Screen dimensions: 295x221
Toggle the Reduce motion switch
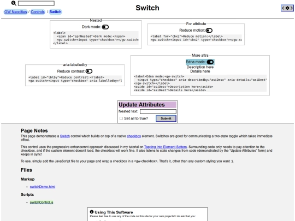point(209,31)
